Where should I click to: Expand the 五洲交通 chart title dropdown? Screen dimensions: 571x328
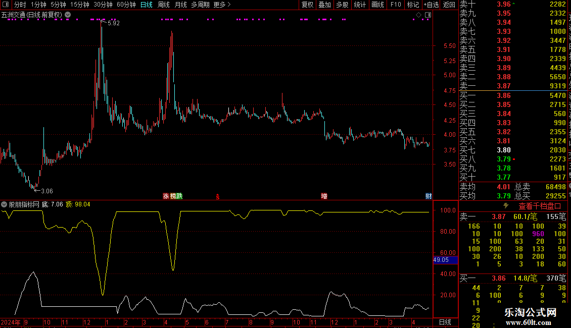point(68,15)
